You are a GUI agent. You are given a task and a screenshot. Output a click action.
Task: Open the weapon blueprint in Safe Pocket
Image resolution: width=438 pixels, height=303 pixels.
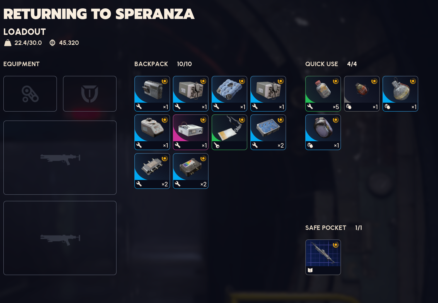323,257
